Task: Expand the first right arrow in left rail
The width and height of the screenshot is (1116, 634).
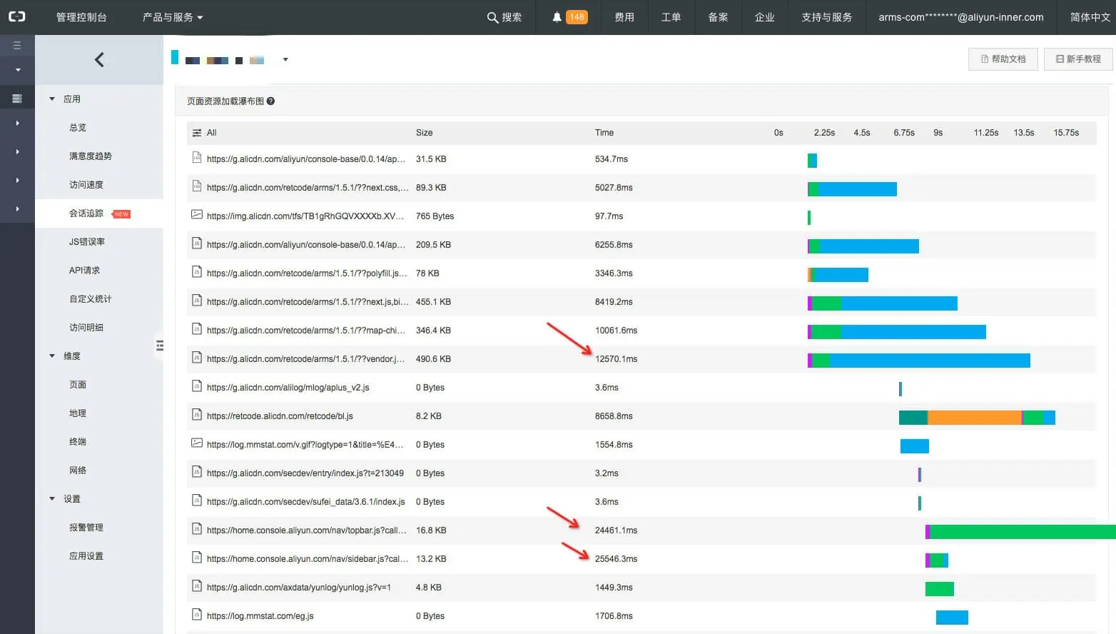Action: [18, 124]
